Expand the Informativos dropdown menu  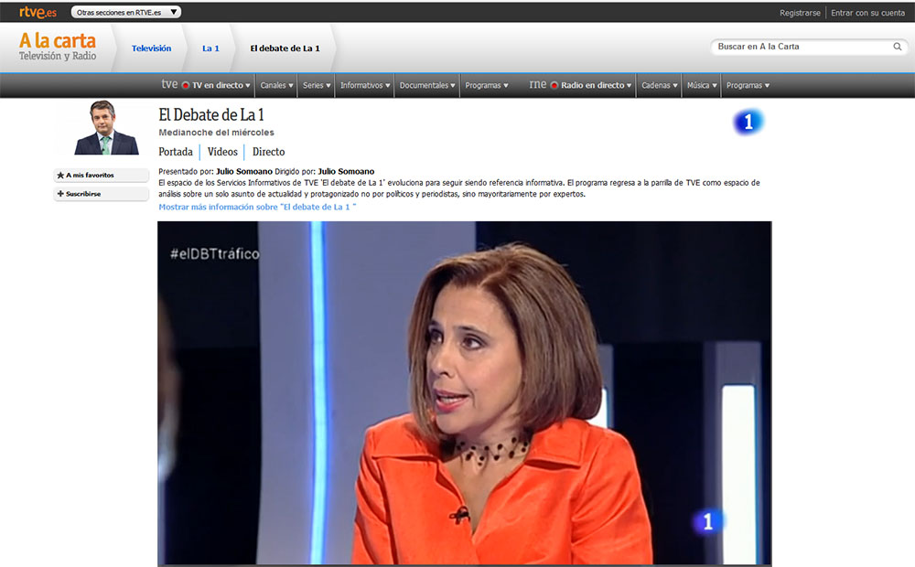click(x=364, y=85)
